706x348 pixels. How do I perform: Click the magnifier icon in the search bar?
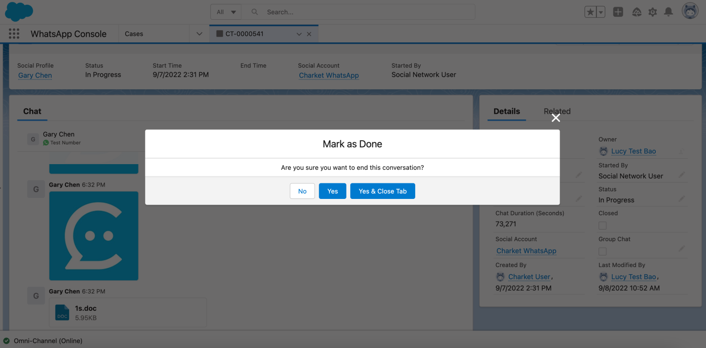(255, 12)
